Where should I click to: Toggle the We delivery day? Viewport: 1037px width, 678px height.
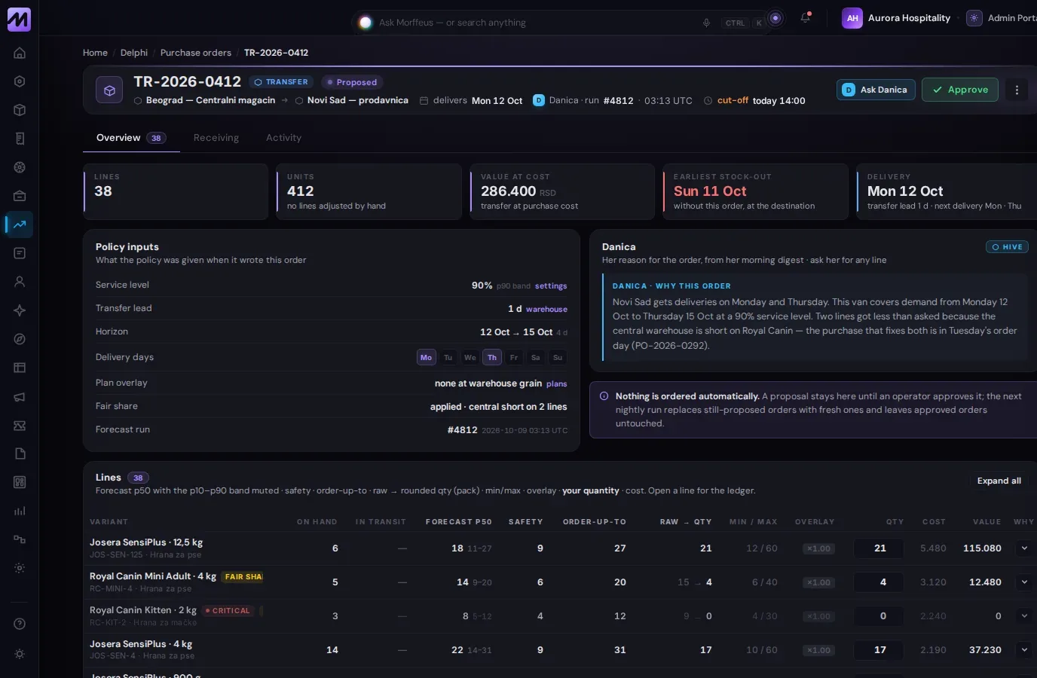[x=470, y=357]
